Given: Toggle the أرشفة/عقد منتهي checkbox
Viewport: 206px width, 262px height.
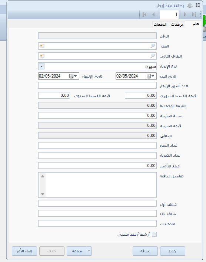Looking at the screenshot, I should click(x=154, y=234).
